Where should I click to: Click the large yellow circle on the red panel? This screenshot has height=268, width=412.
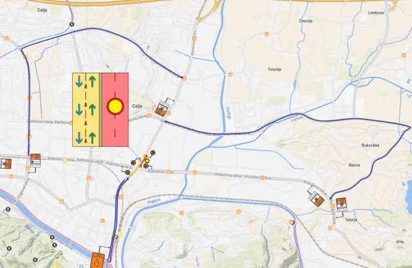click(x=115, y=106)
